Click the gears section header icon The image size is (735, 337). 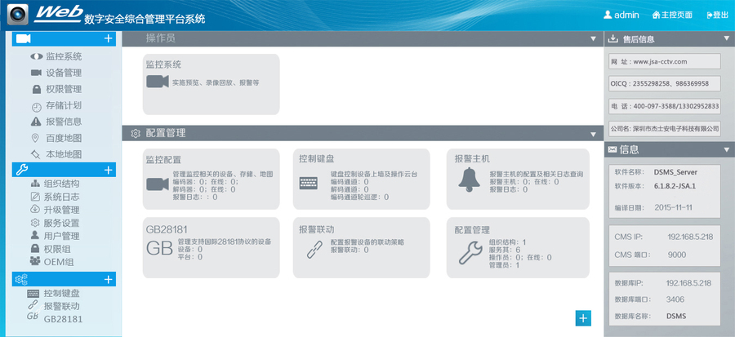coord(22,279)
